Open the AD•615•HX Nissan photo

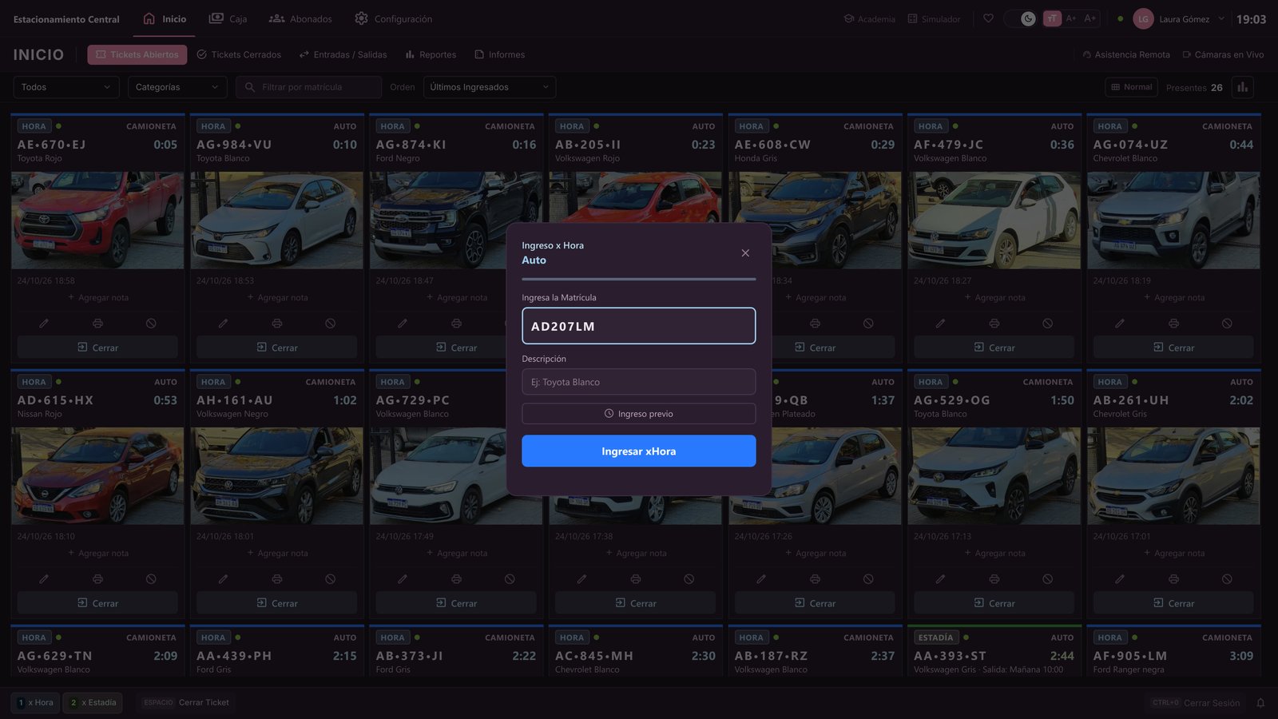click(x=97, y=476)
